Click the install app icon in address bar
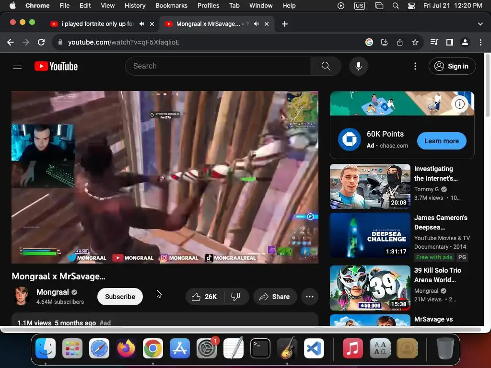The width and height of the screenshot is (491, 368). pos(384,42)
